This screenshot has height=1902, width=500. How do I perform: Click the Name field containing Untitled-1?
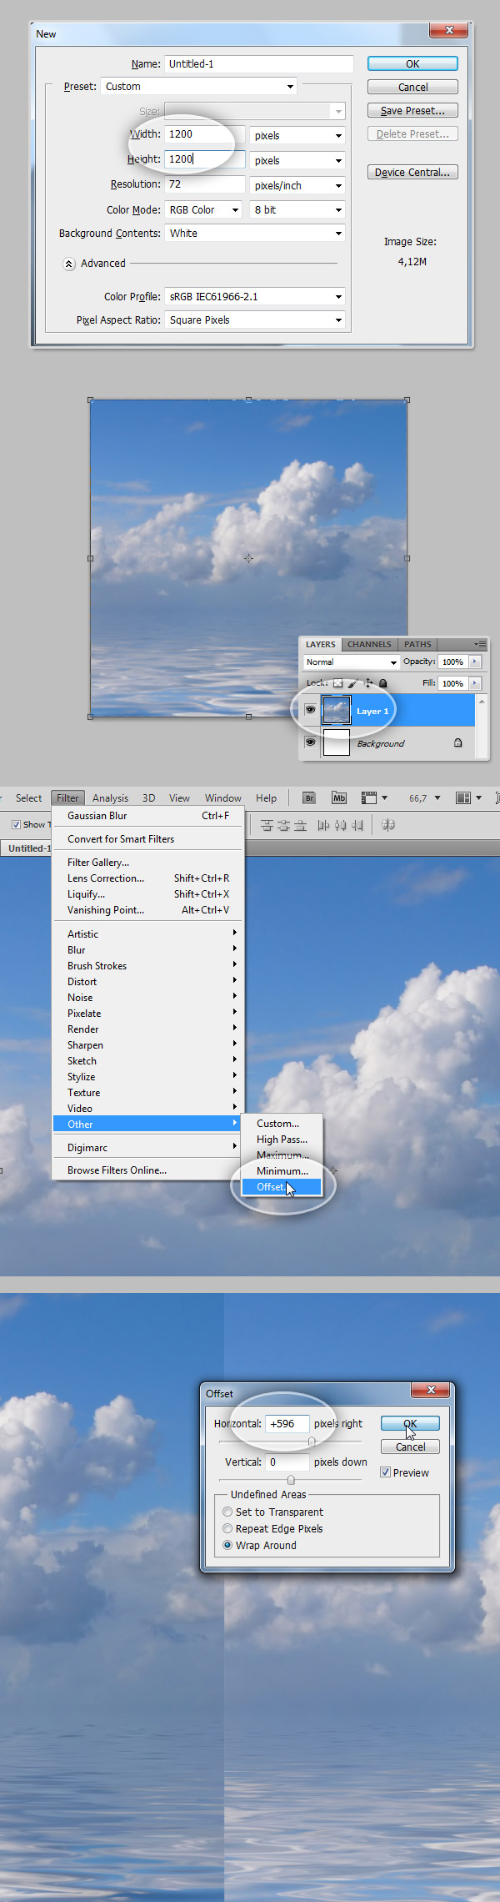click(259, 64)
